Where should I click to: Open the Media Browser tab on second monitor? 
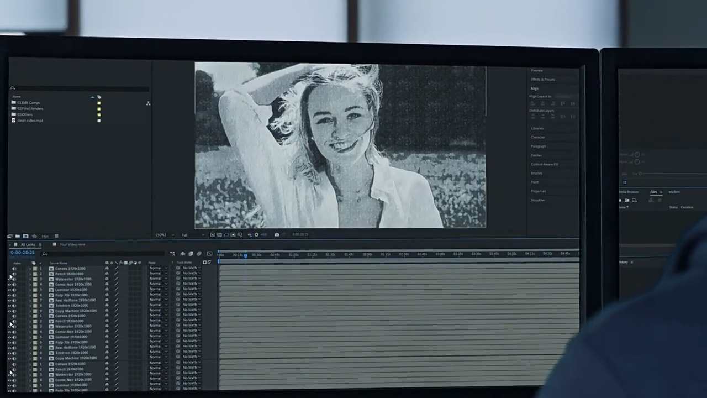coord(629,192)
